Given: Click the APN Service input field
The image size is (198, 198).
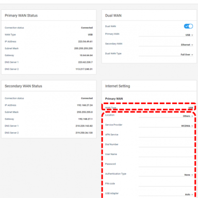Looking at the screenshot, I should 166,135.
